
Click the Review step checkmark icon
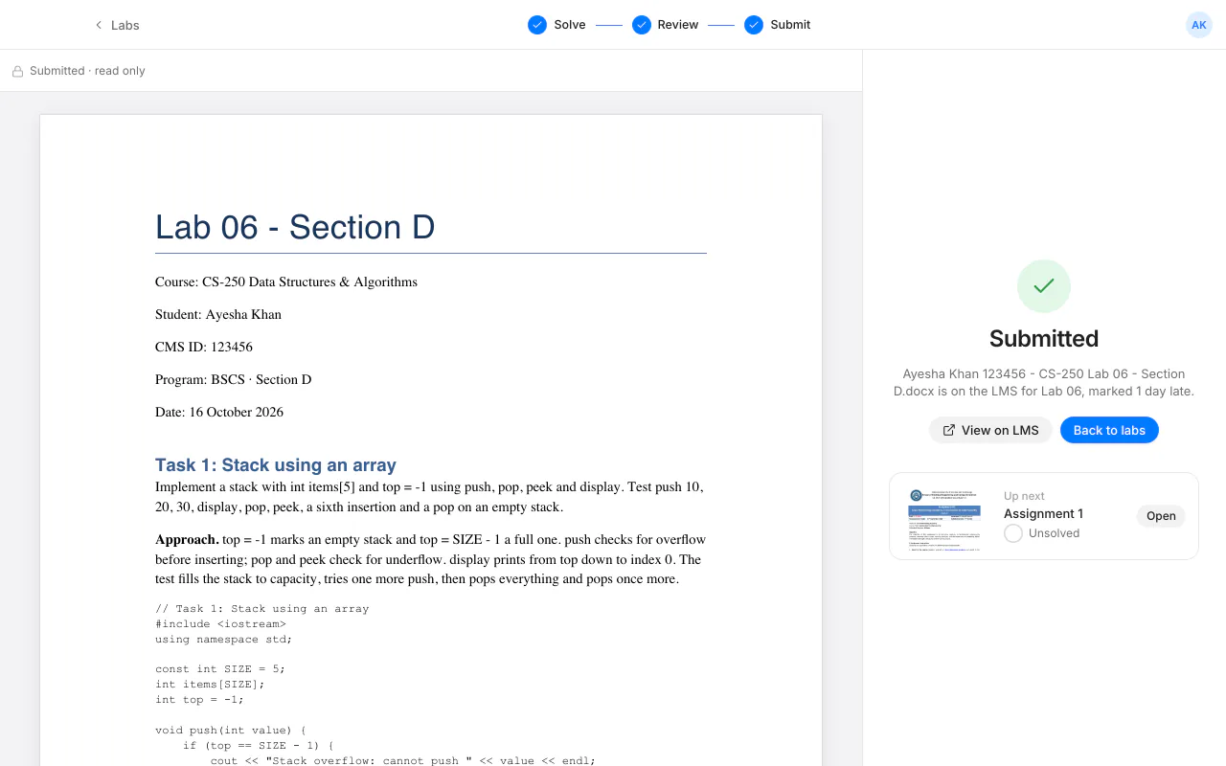point(642,25)
